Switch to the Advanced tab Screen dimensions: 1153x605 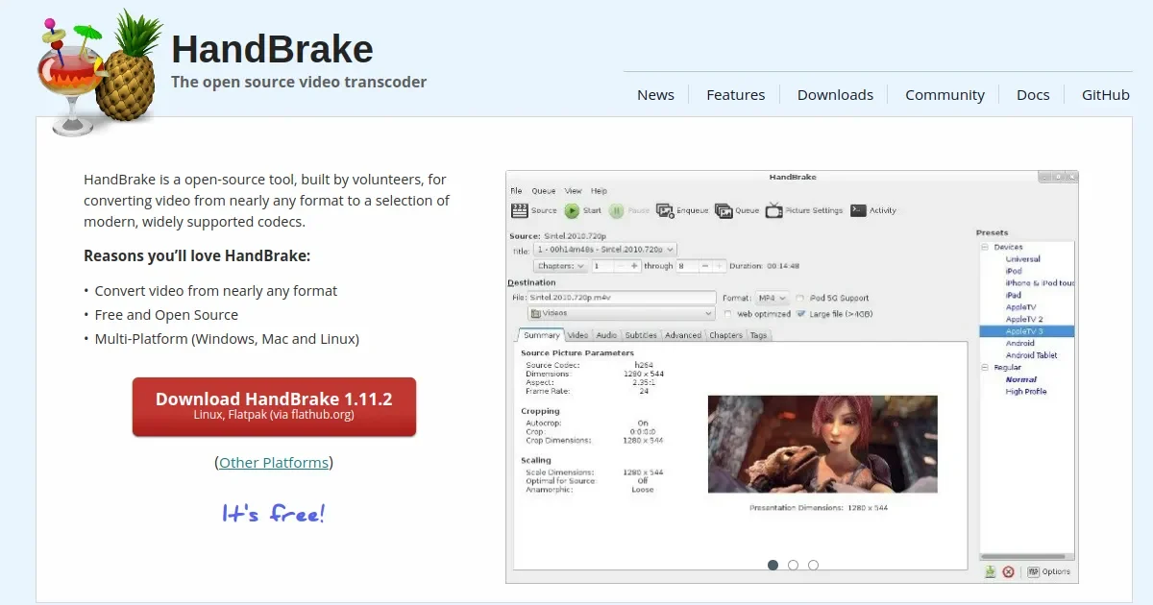[683, 335]
